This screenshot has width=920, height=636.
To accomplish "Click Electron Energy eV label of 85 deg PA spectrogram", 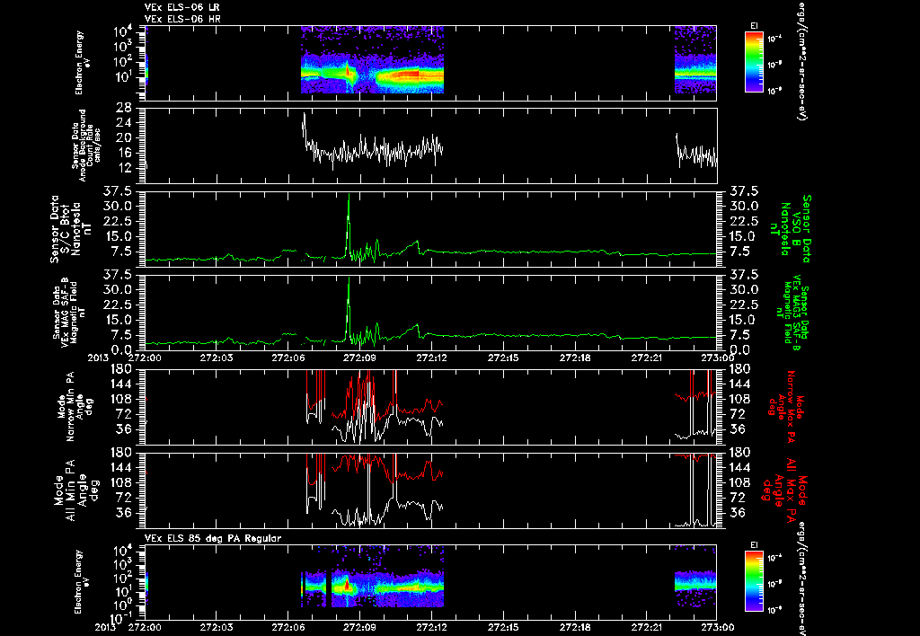I will 83,581.
